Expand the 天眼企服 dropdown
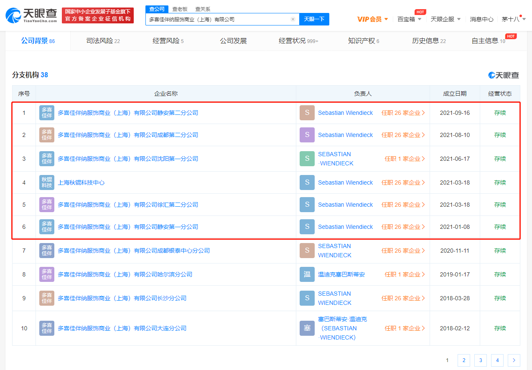 coord(445,19)
